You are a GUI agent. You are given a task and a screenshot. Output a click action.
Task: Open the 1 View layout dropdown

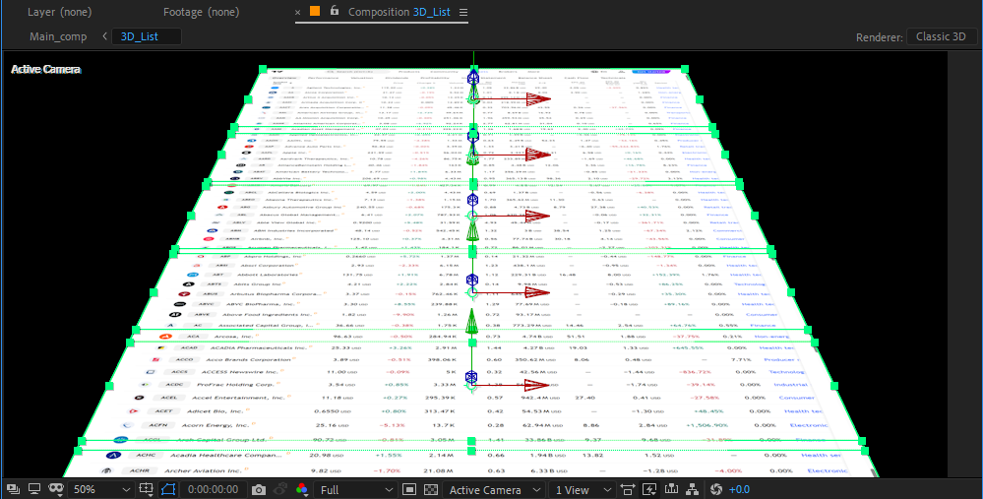tap(582, 489)
